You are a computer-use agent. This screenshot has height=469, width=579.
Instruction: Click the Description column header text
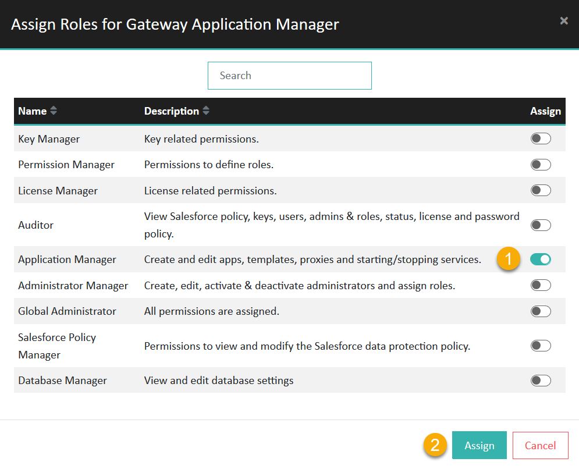171,111
